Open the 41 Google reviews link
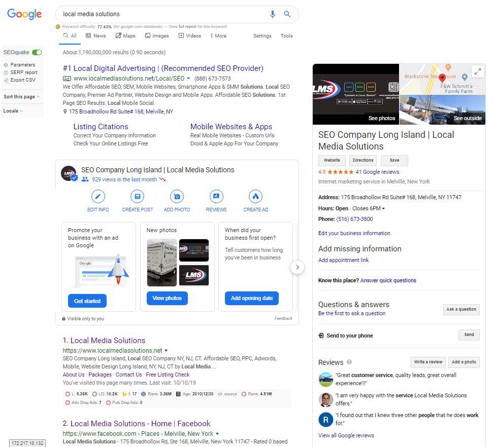Image resolution: width=494 pixels, height=447 pixels. pos(377,172)
